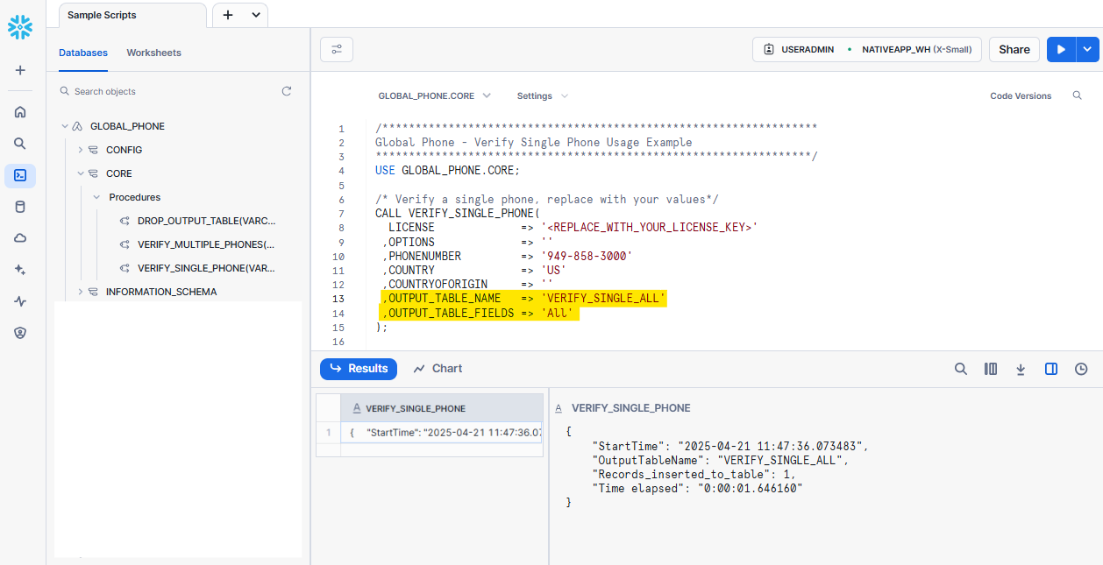Open the Admin shield icon
Screen dimensions: 1103x565
tap(20, 333)
